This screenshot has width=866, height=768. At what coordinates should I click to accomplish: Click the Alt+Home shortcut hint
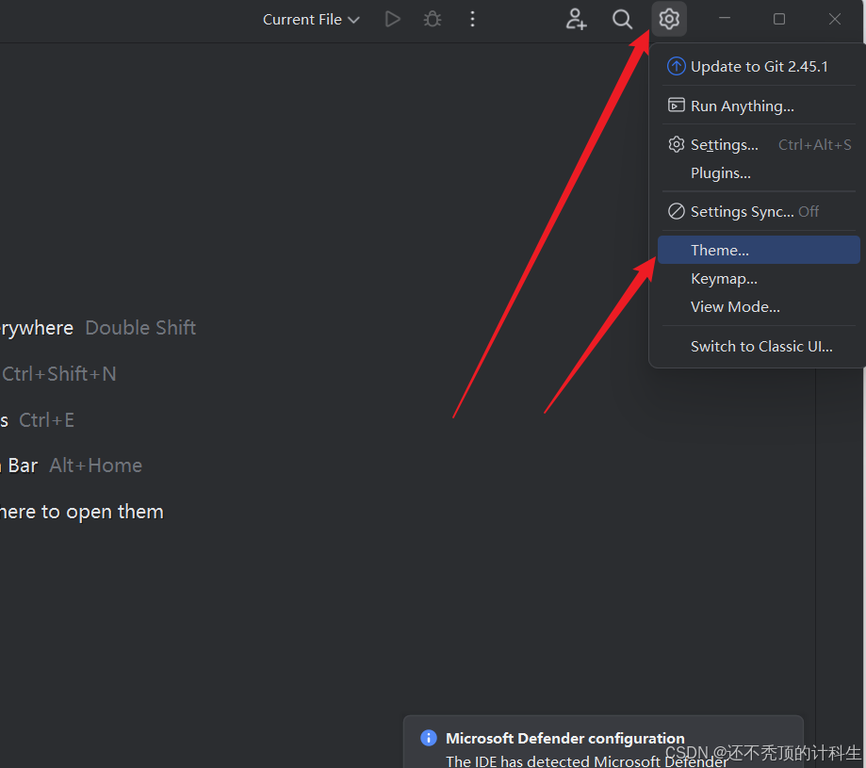(95, 466)
